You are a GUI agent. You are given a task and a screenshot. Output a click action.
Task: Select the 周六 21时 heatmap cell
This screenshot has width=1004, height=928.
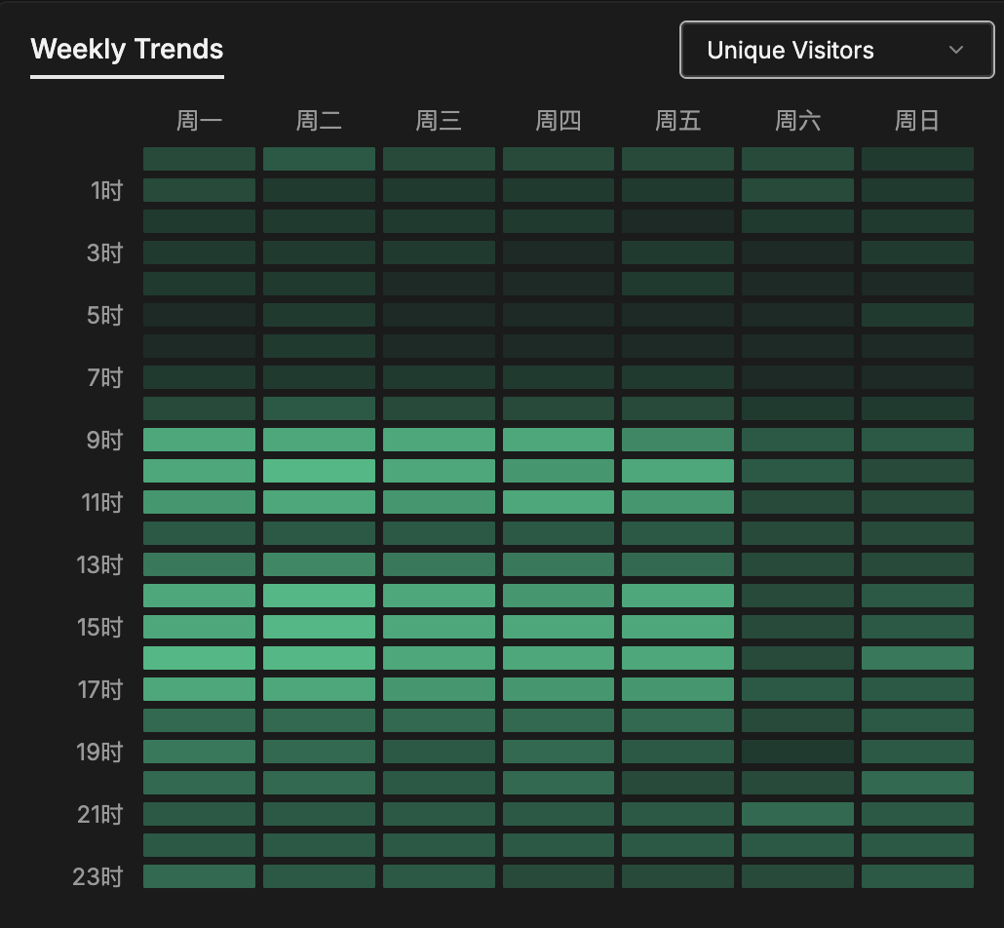(x=797, y=814)
